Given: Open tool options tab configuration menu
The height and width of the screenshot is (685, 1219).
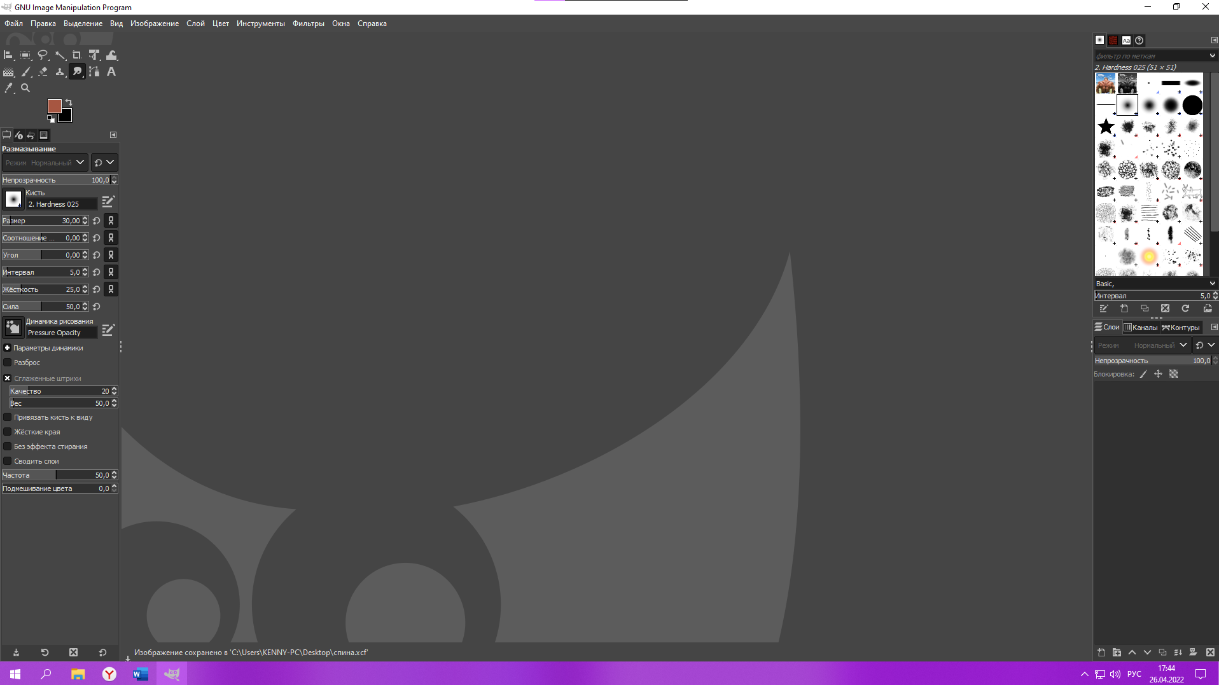Looking at the screenshot, I should (113, 135).
